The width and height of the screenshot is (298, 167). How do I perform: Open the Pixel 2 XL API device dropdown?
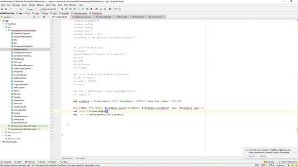tap(48, 9)
